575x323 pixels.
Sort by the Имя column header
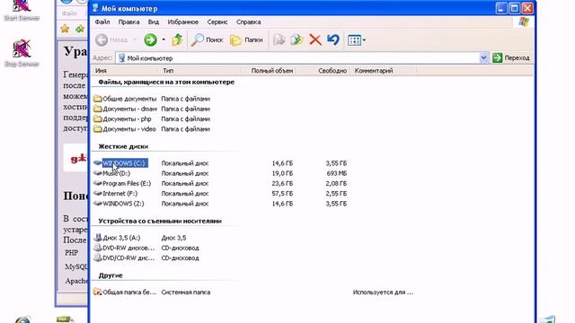click(x=125, y=71)
